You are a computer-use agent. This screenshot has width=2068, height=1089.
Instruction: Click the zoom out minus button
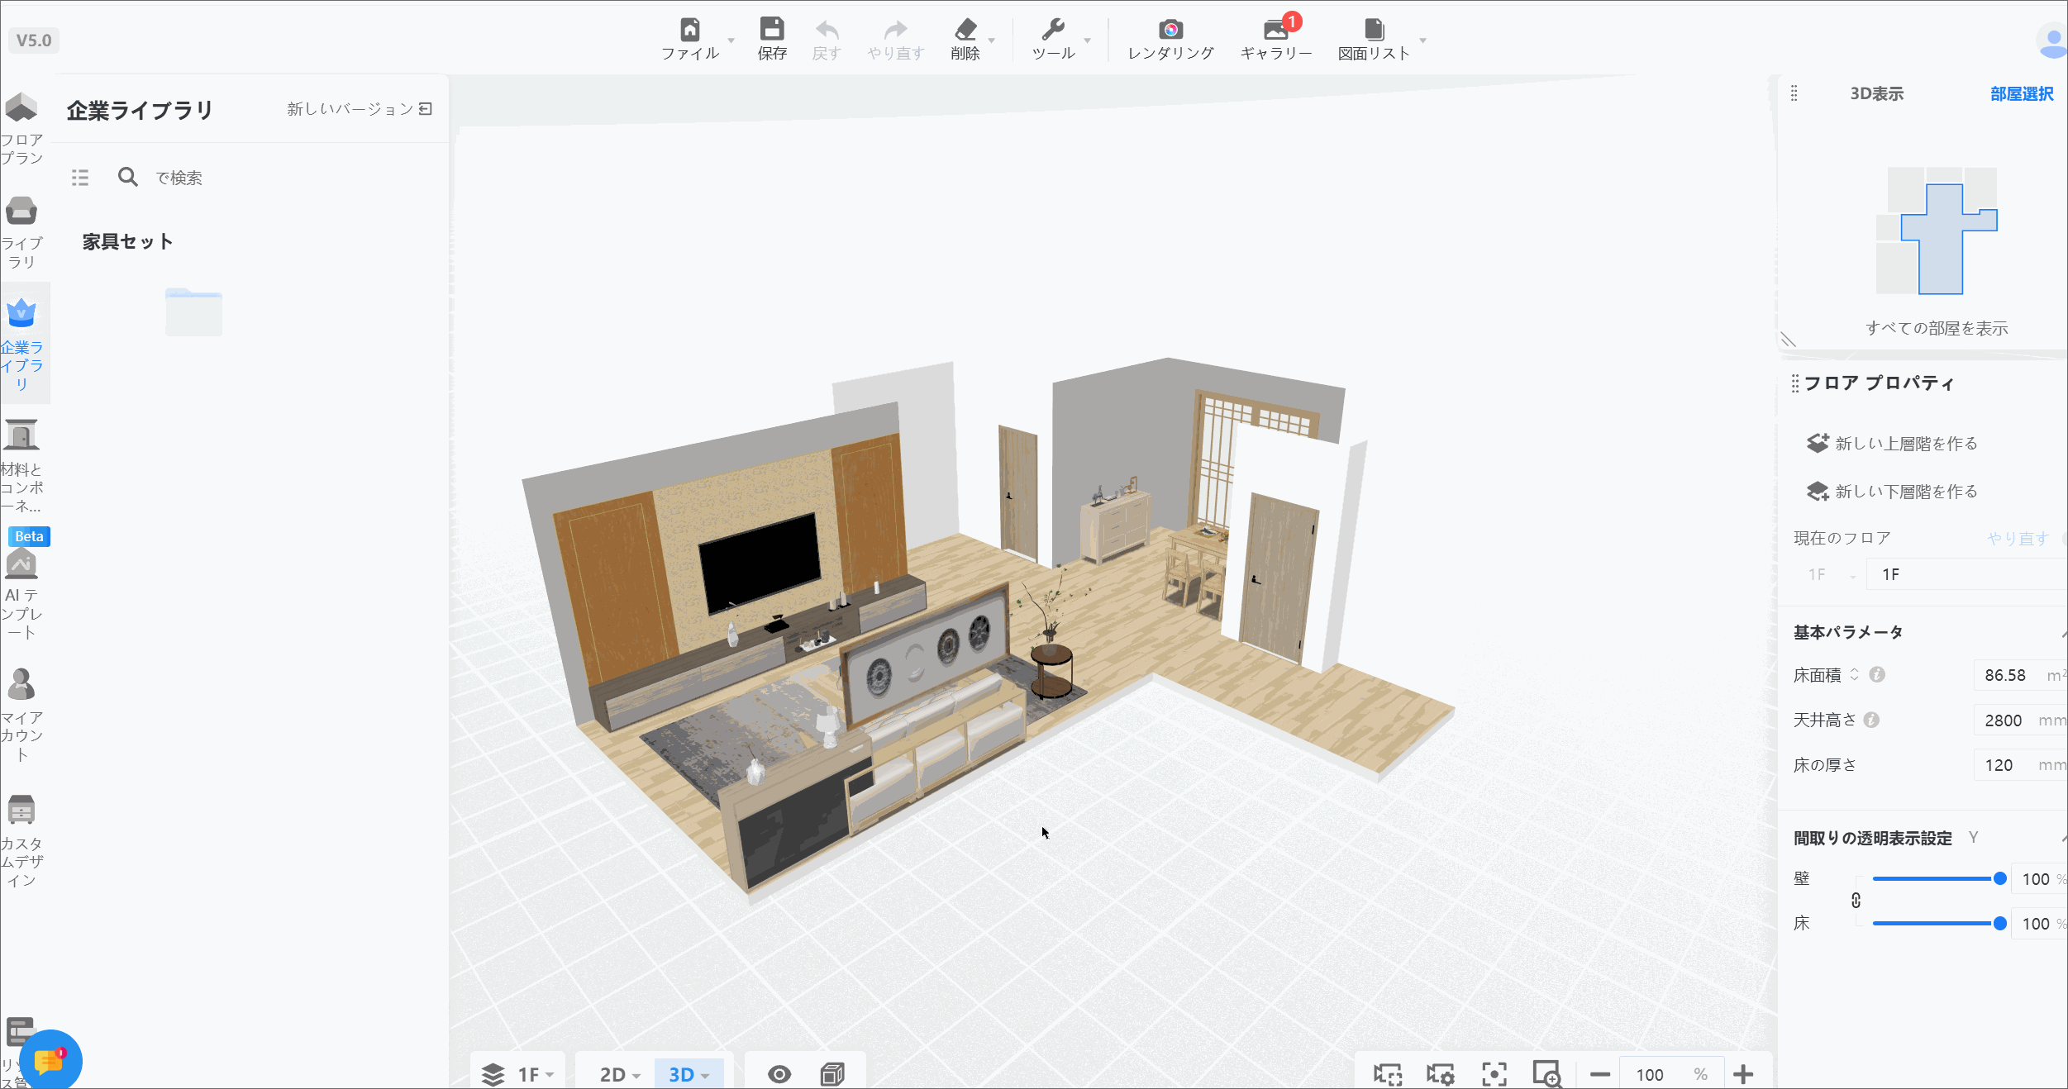pos(1600,1074)
